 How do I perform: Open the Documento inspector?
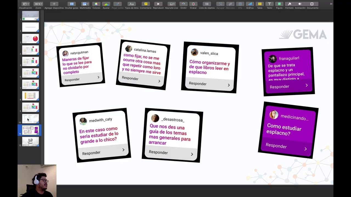pos(312,4)
